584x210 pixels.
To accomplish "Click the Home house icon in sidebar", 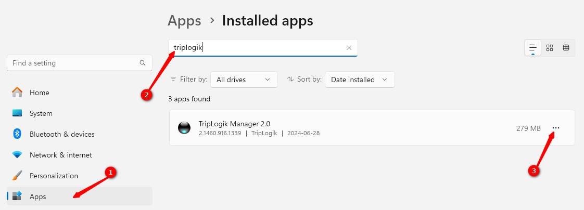I will pos(17,92).
